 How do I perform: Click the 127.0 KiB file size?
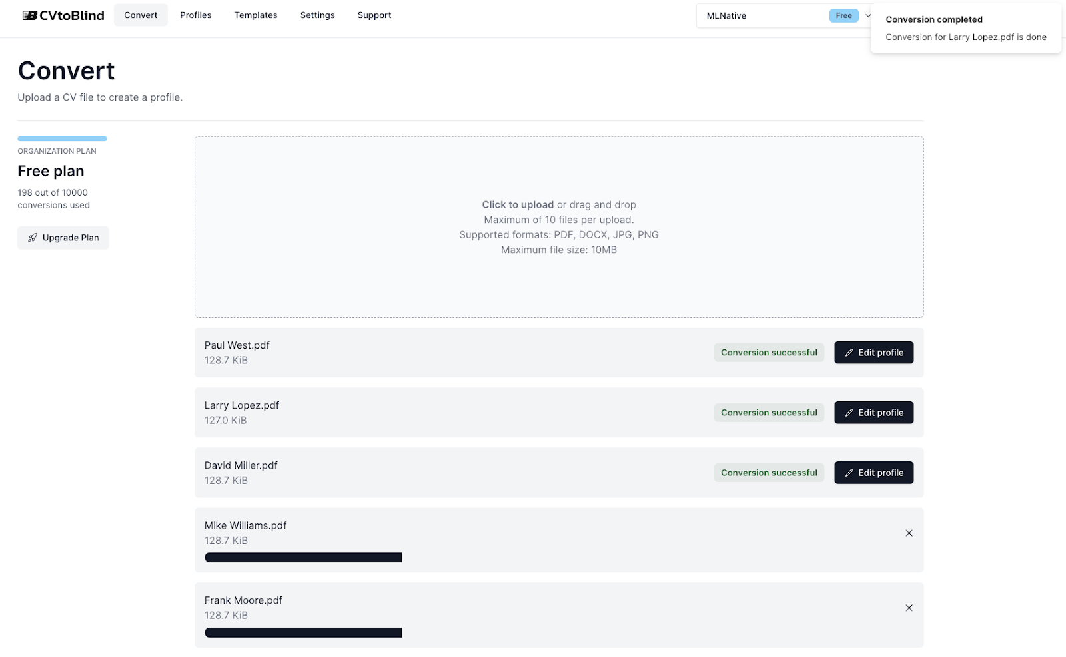(x=225, y=421)
